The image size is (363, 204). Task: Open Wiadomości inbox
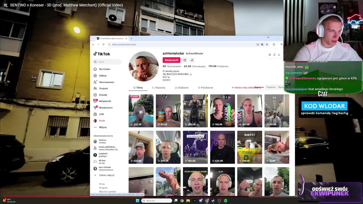pyautogui.click(x=103, y=108)
